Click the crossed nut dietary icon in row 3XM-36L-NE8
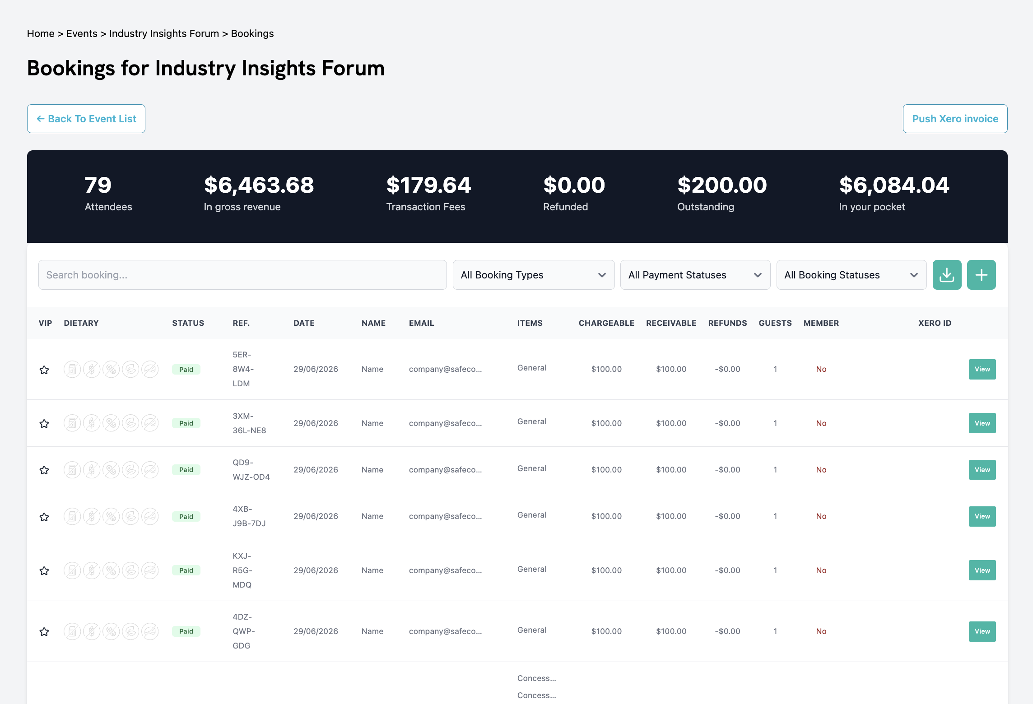This screenshot has width=1033, height=704. coord(111,423)
